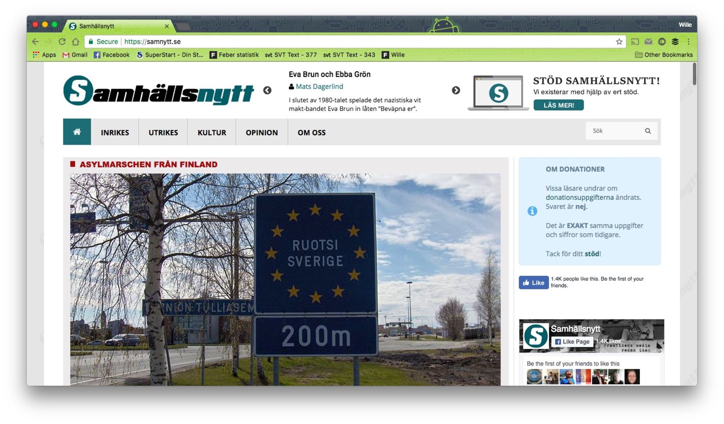
Task: Open the Facebook bookmark
Action: (x=112, y=55)
